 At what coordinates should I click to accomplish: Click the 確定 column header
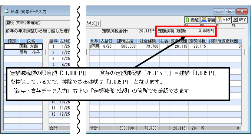(12, 41)
